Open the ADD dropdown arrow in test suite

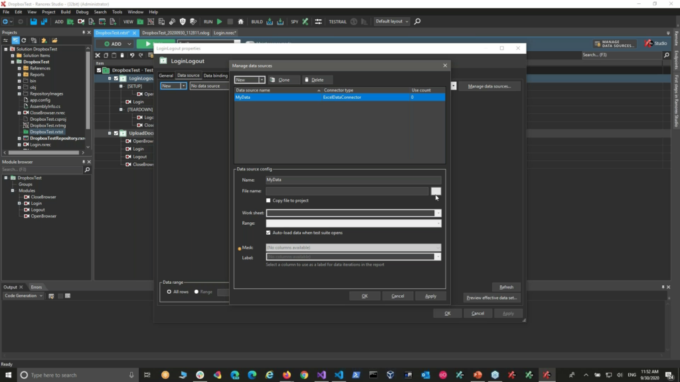[x=129, y=44]
